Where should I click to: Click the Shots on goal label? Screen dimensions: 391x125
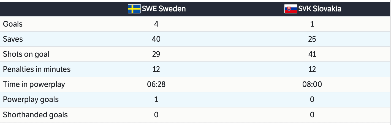click(x=26, y=54)
